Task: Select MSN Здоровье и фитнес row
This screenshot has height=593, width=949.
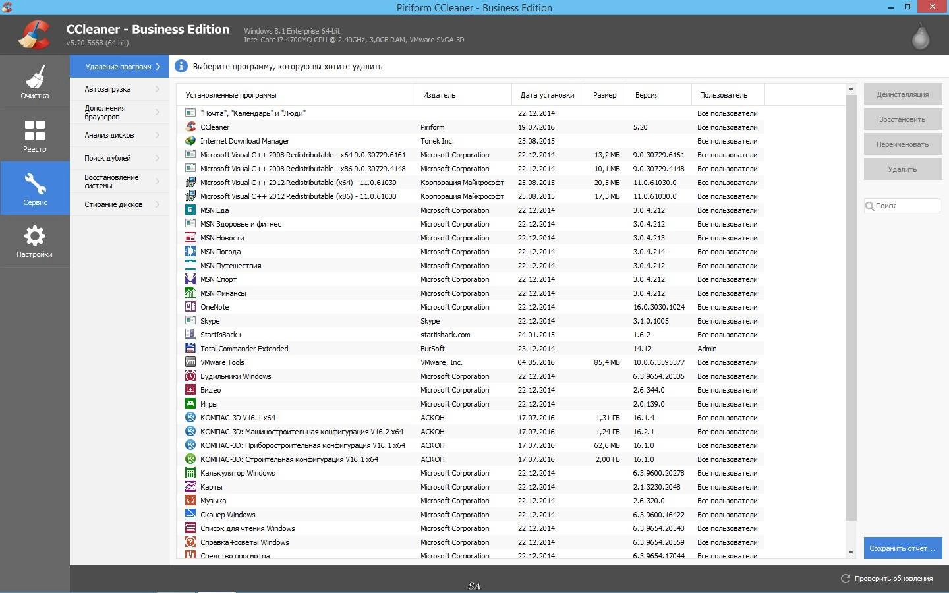Action: click(471, 224)
